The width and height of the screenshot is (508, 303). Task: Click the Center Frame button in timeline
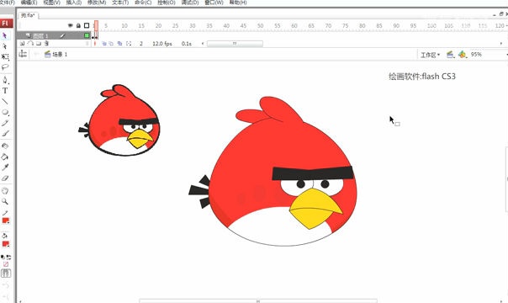(x=95, y=44)
